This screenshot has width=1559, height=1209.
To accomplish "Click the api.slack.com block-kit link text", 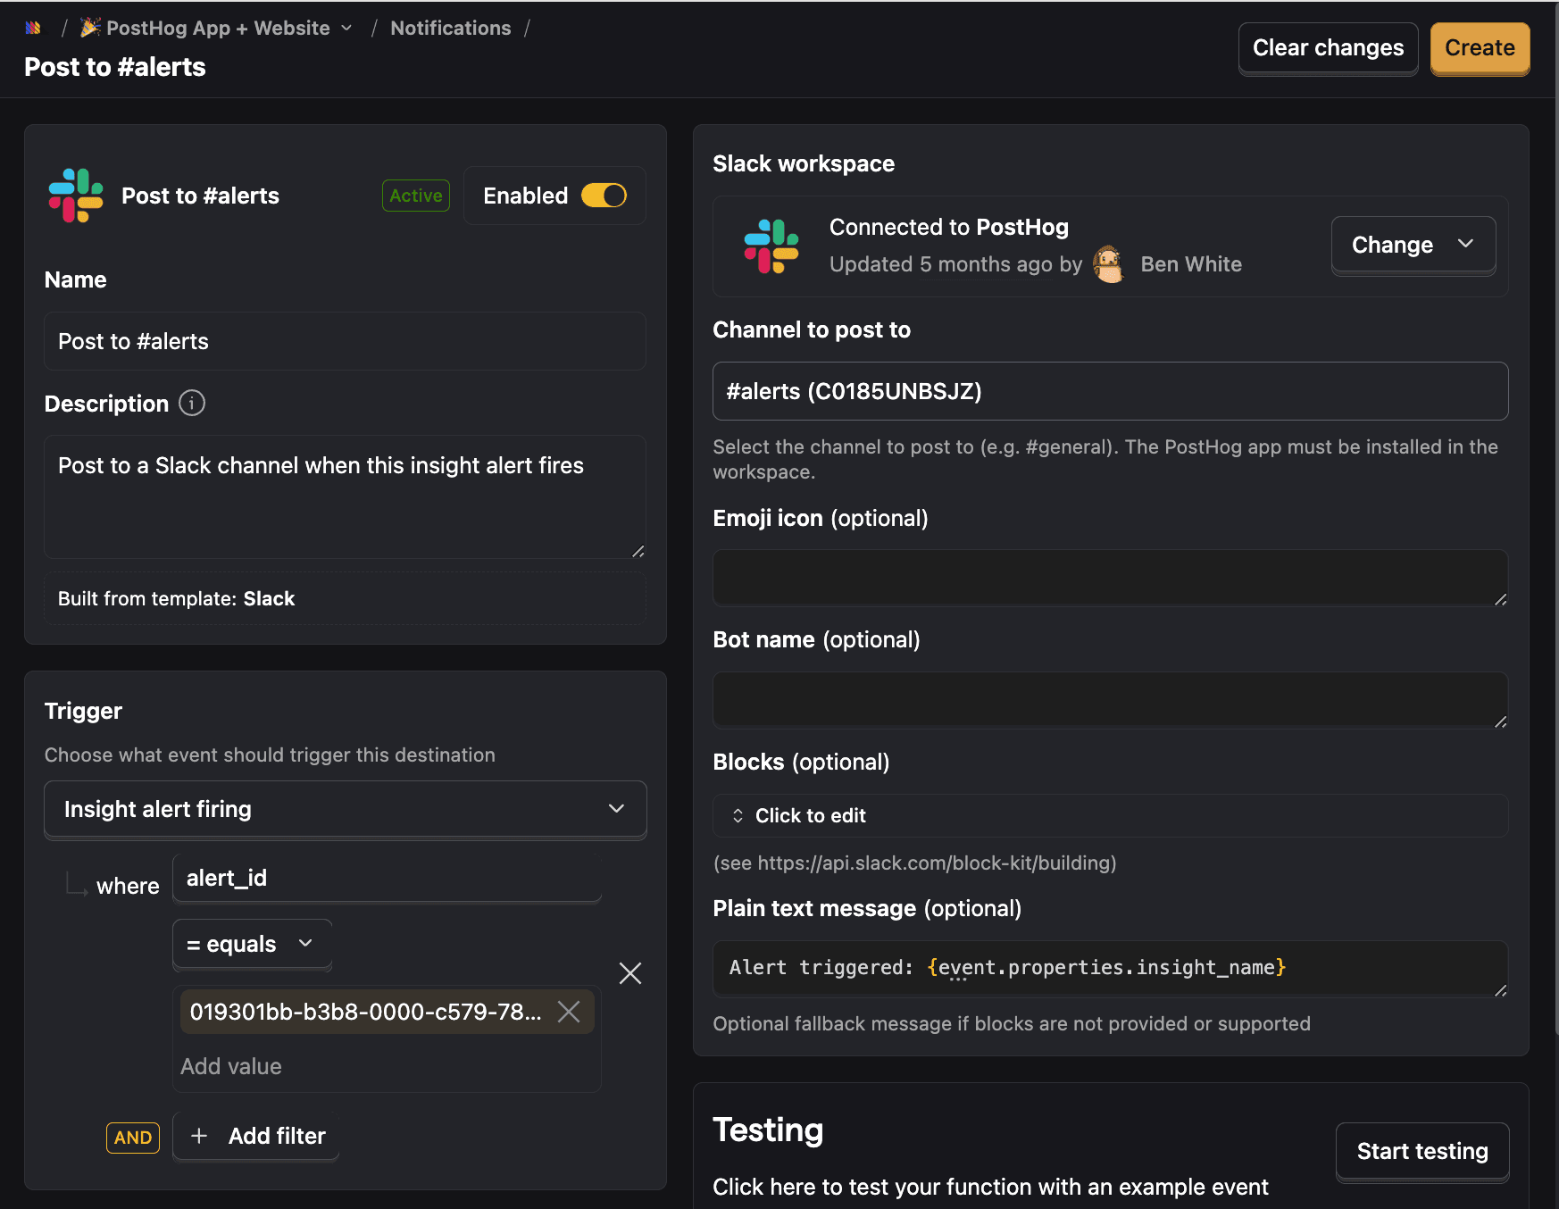I will click(914, 863).
